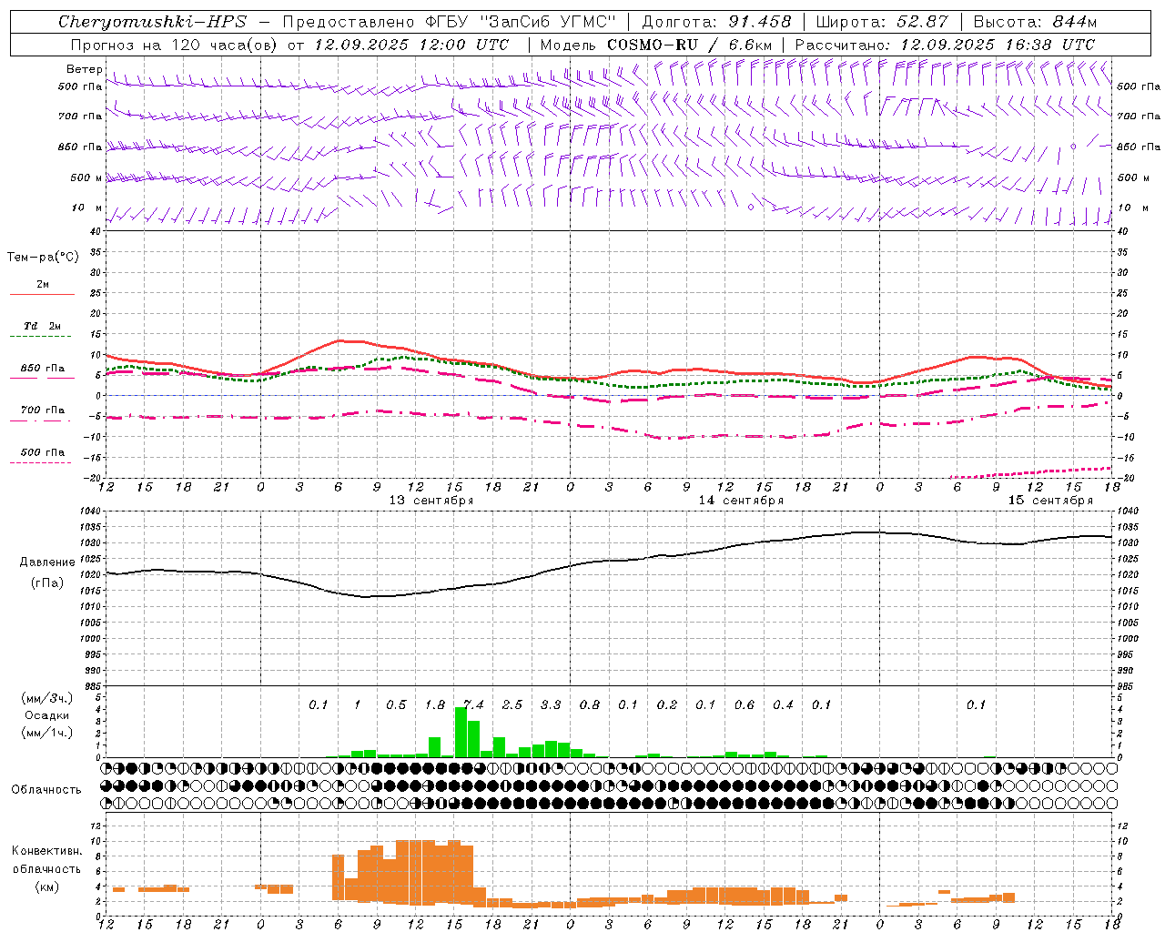The width and height of the screenshot is (1165, 932).
Task: Click the 3.3 precipitation total
Action: pyautogui.click(x=551, y=704)
